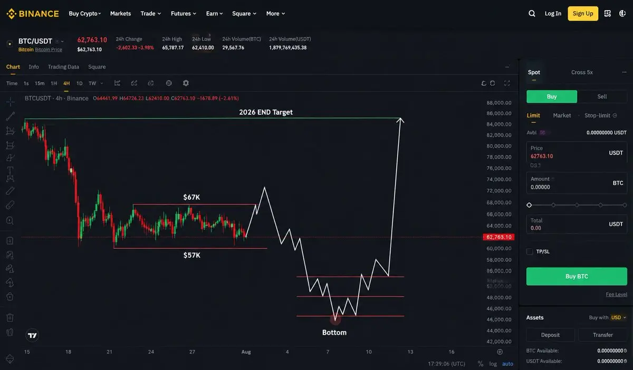This screenshot has width=633, height=370.
Task: Toggle the auto scale on the price axis
Action: pyautogui.click(x=507, y=364)
